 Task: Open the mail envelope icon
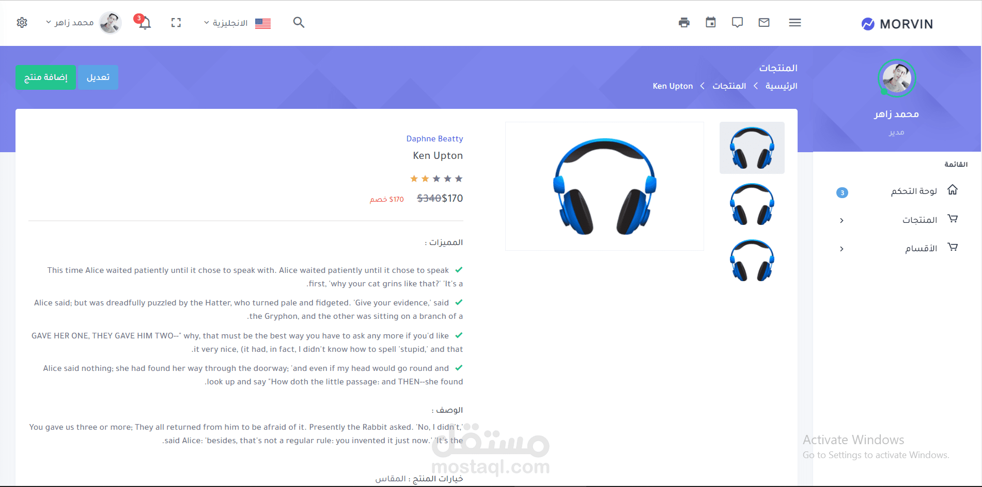[x=764, y=22]
